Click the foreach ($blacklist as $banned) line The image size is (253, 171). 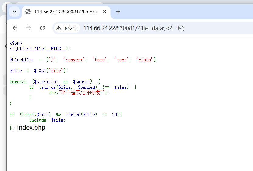(55, 82)
